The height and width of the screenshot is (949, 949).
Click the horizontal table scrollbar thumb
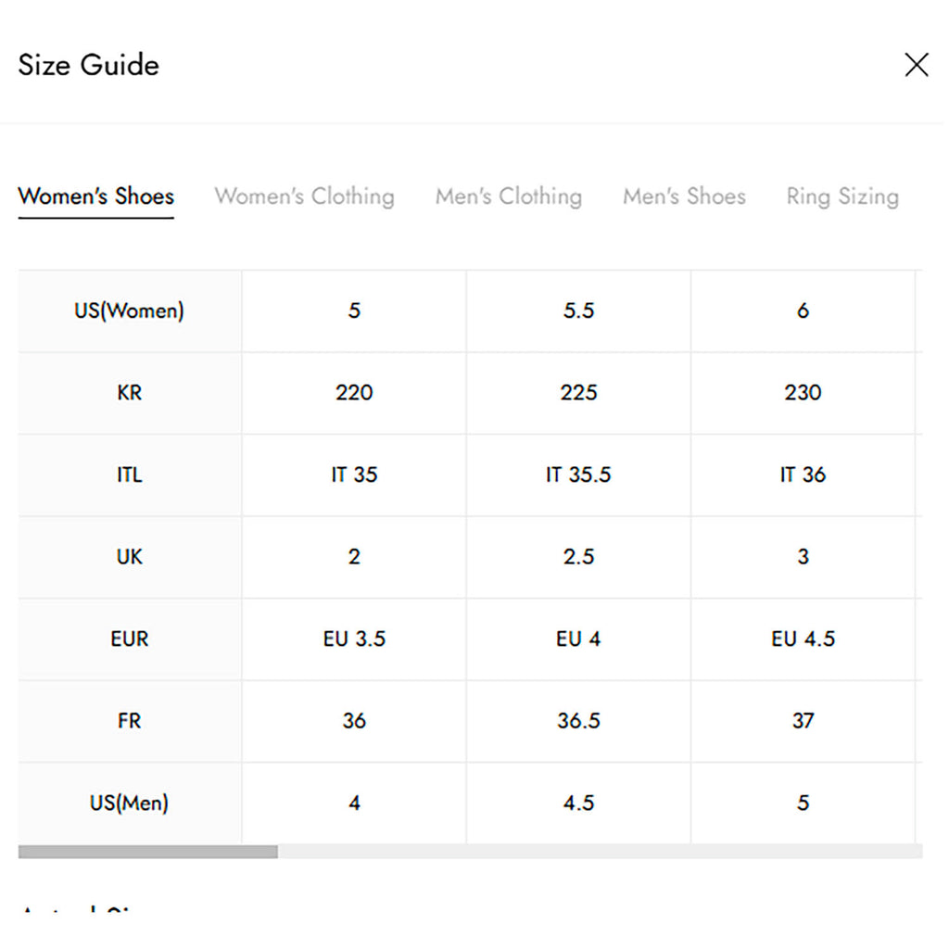pyautogui.click(x=148, y=852)
